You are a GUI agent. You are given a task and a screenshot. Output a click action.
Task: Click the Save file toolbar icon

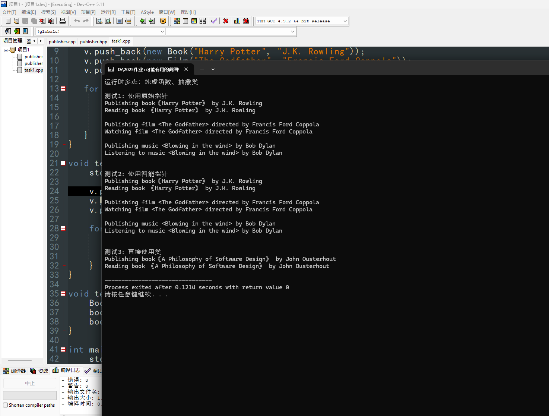[25, 21]
